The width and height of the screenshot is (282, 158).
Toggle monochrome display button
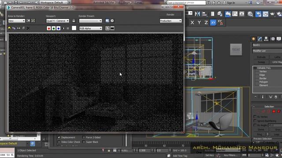pos(68,28)
